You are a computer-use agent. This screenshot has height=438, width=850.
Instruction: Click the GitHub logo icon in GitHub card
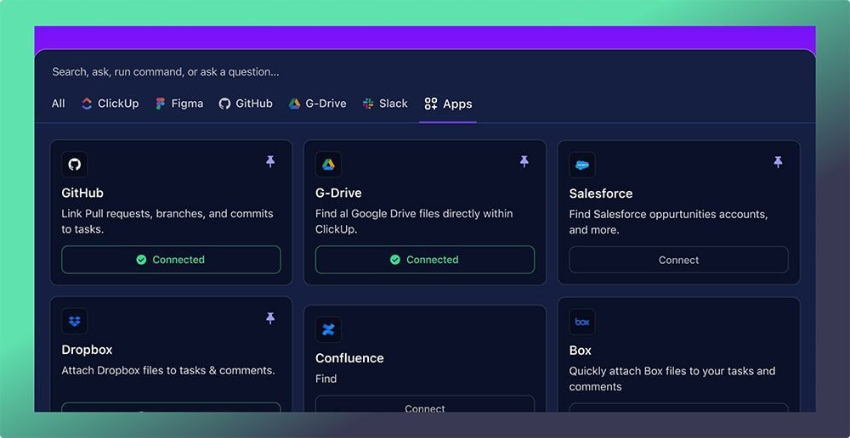(x=75, y=165)
